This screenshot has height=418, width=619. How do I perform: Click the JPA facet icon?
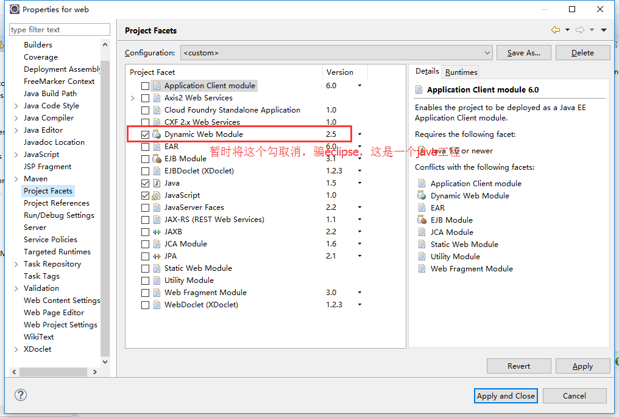pos(157,256)
